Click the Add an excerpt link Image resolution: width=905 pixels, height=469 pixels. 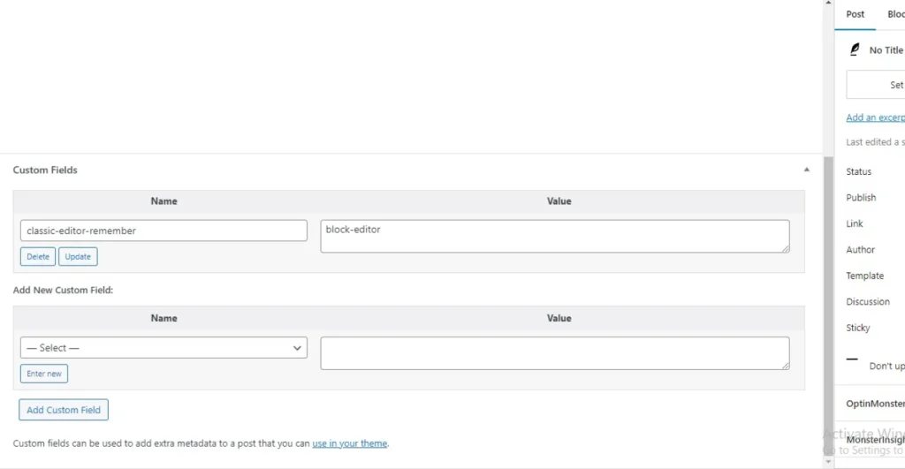point(875,117)
